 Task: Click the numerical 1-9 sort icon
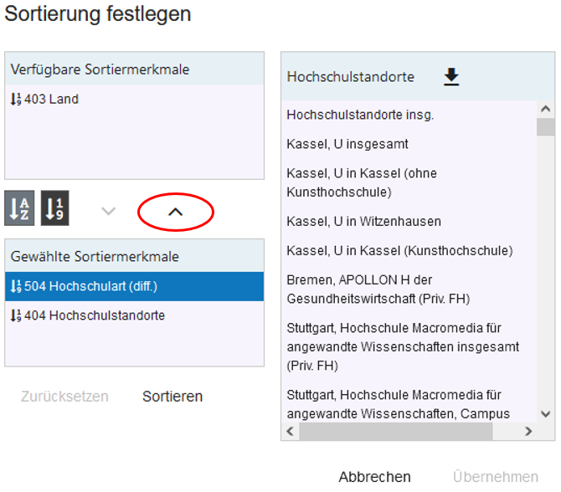click(54, 210)
